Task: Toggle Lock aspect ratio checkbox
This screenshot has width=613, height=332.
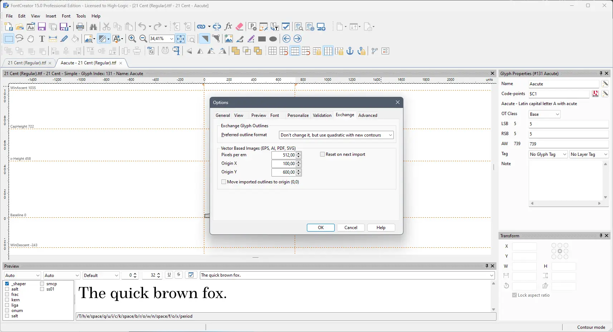Action: click(x=515, y=295)
